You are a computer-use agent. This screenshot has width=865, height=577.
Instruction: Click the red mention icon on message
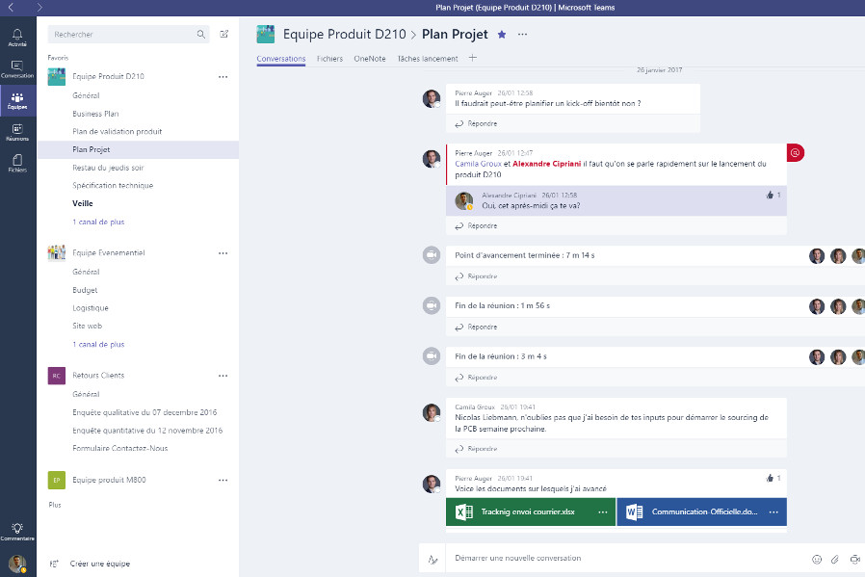(x=795, y=153)
